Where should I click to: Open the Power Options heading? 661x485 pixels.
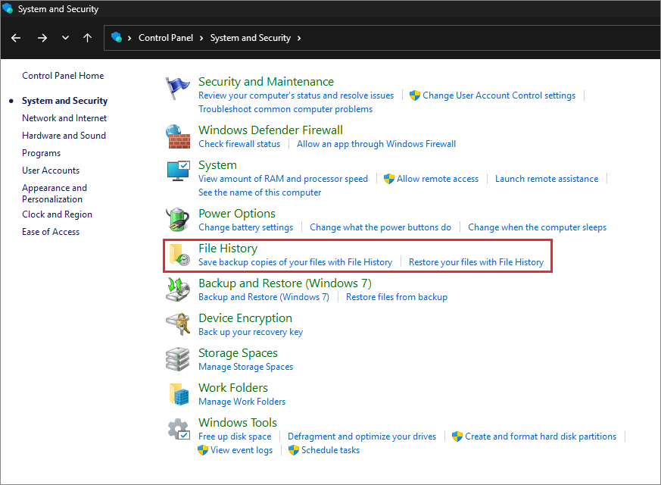point(236,214)
